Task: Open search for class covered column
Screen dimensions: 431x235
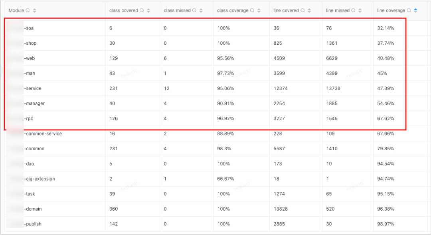Action: coord(142,10)
